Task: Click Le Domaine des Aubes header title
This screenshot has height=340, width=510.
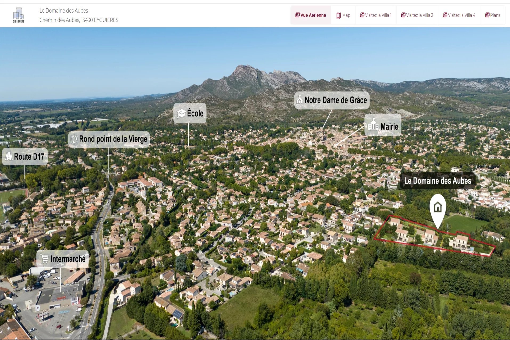Action: (x=64, y=11)
